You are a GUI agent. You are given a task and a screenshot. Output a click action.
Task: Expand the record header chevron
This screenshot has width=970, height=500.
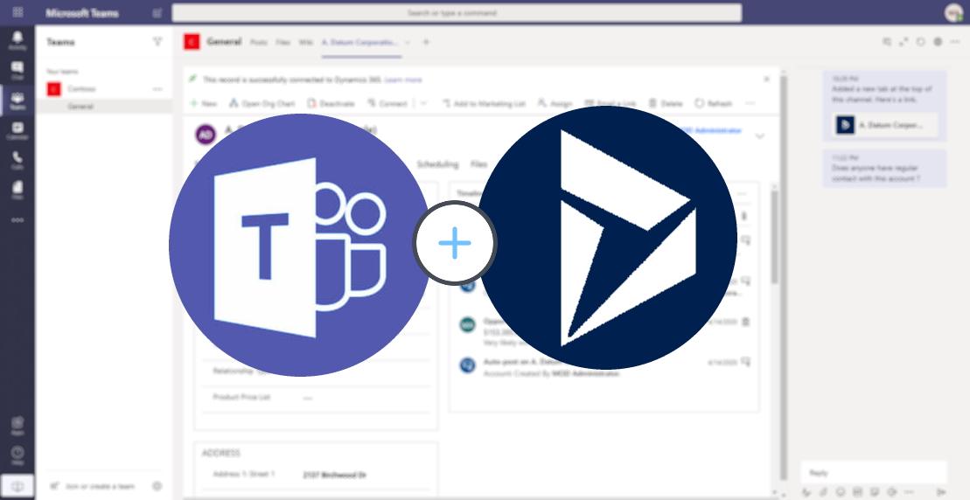759,135
